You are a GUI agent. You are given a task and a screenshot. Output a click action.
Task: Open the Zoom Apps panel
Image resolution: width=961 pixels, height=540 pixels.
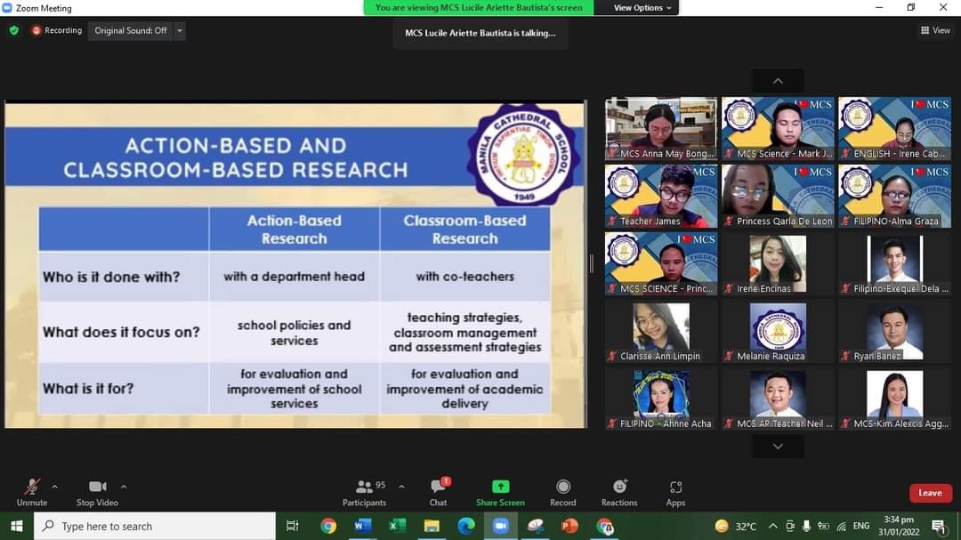[675, 492]
